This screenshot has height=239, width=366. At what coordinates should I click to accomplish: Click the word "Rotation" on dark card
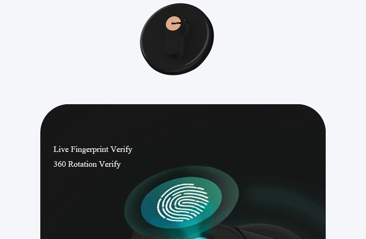(82, 164)
